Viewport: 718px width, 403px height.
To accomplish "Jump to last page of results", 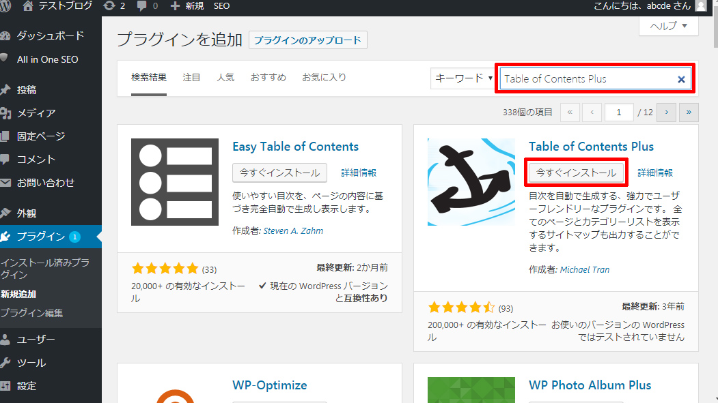I will 689,113.
